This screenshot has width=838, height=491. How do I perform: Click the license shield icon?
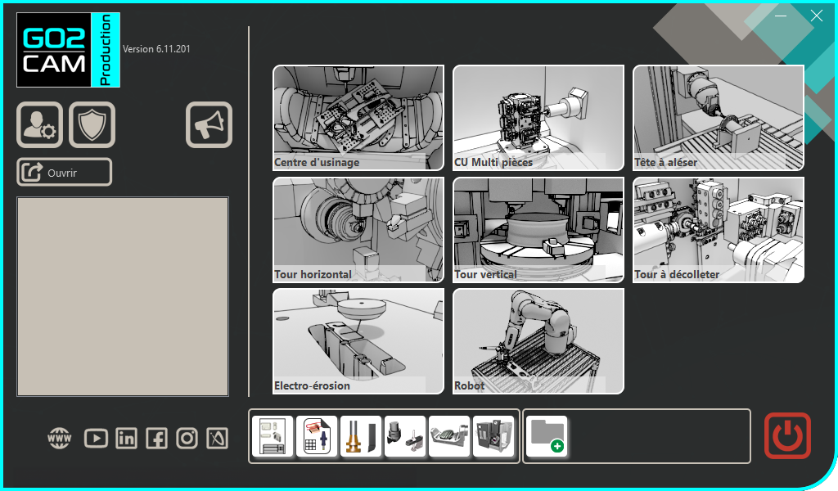click(x=92, y=124)
